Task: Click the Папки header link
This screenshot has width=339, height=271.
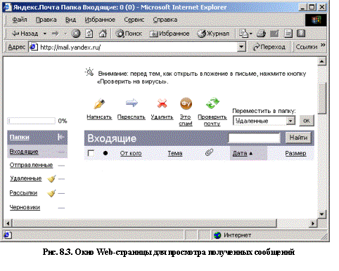Action: pos(20,137)
